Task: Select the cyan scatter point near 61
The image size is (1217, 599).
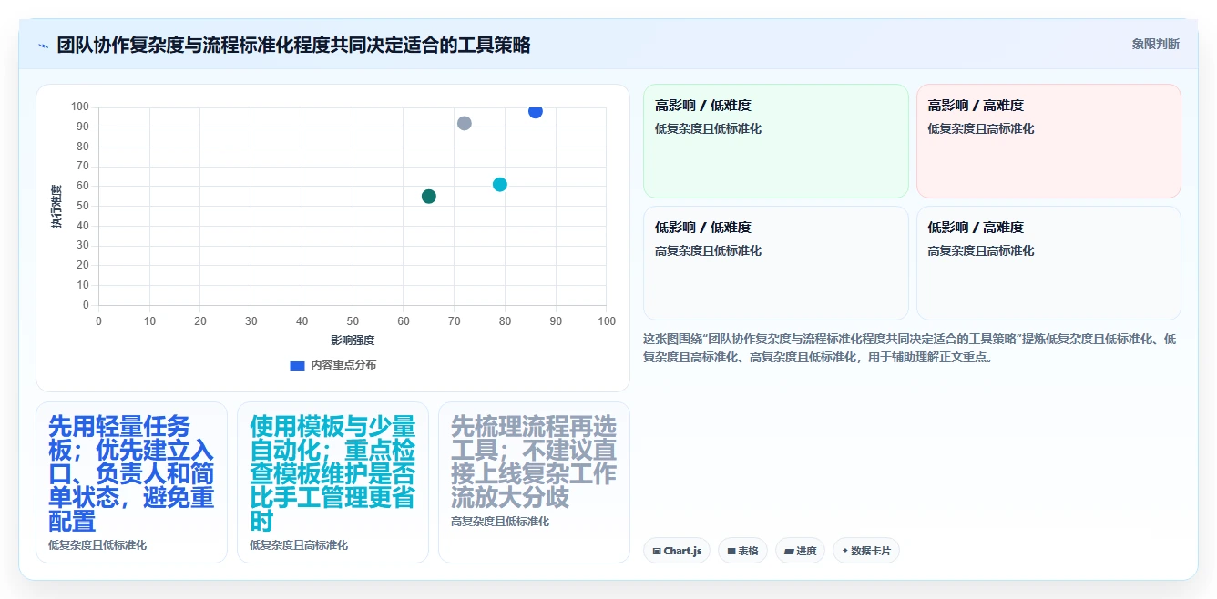Action: [x=500, y=184]
